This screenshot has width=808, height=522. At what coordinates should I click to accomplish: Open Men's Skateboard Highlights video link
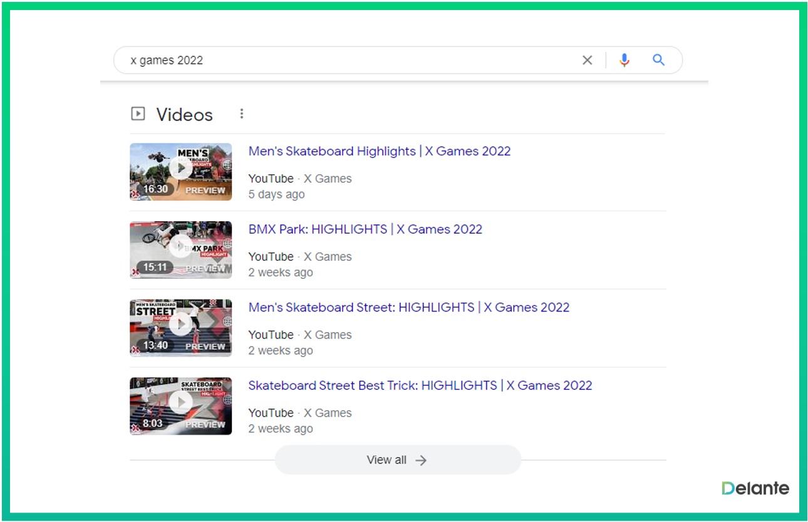pos(379,151)
